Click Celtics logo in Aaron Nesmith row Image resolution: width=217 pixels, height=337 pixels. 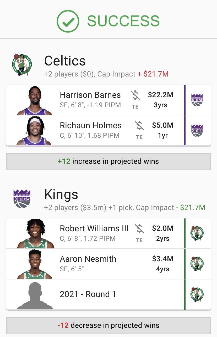point(197,264)
